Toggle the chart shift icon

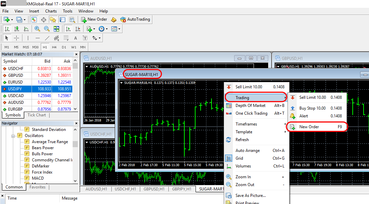[78, 29]
